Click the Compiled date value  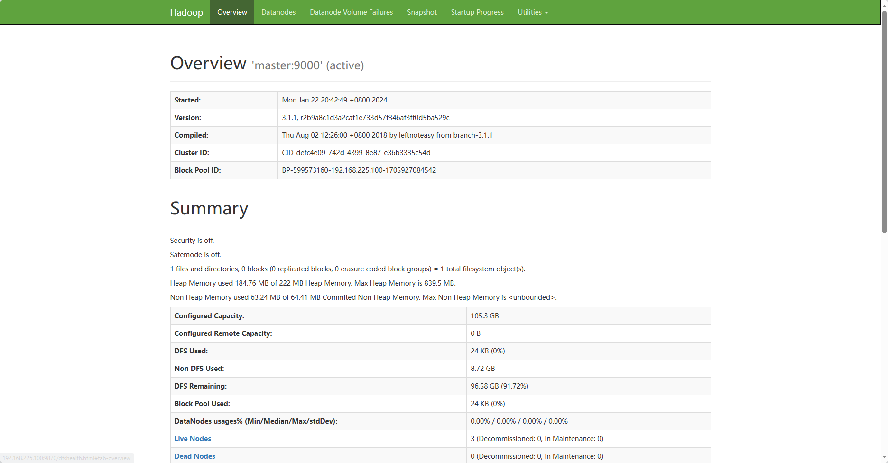[387, 135]
